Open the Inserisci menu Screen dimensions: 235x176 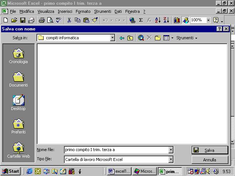(65, 11)
